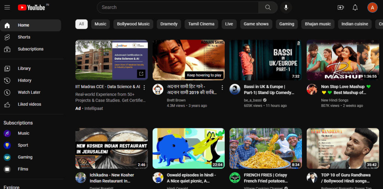
Task: Play the Guru Randhawa thumbnail
Action: pos(343,148)
